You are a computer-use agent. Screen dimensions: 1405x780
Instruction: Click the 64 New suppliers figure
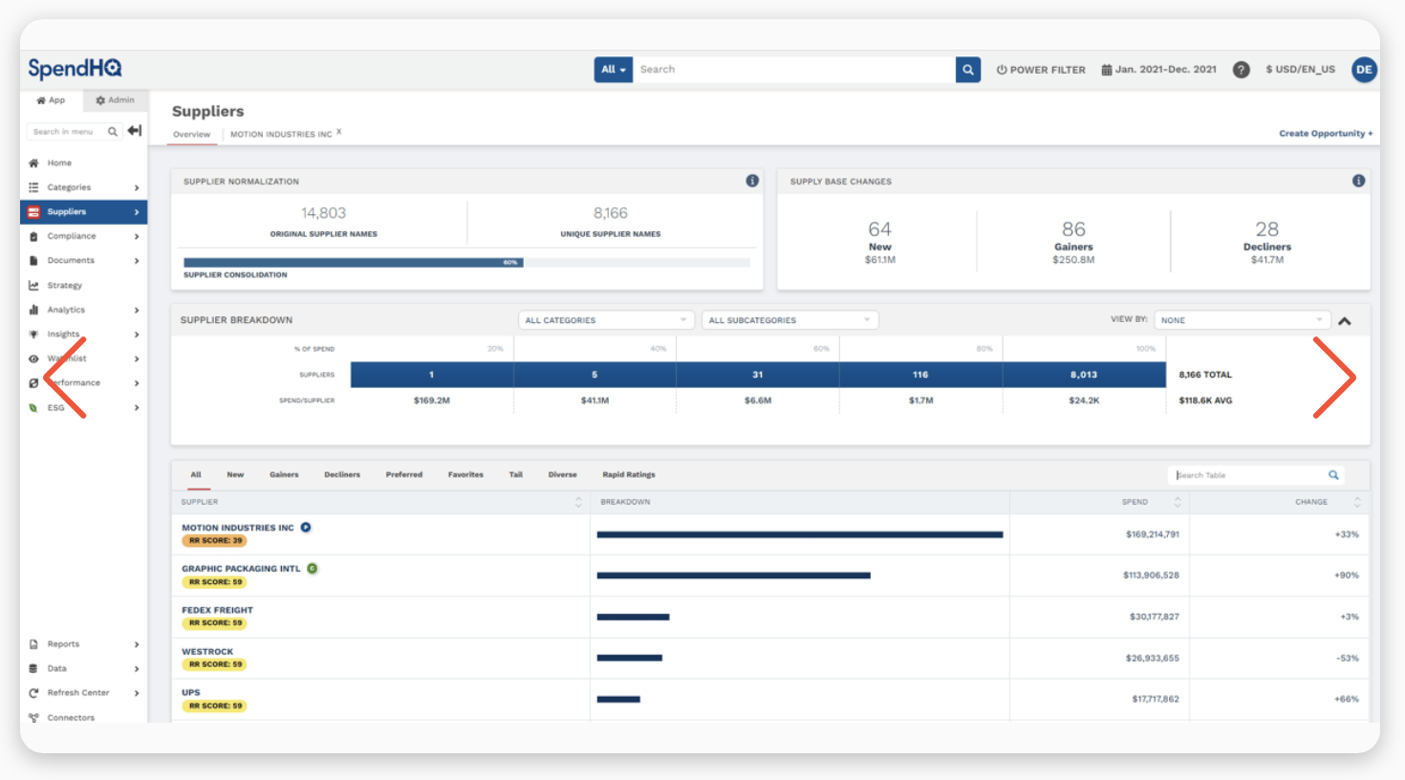tap(879, 229)
